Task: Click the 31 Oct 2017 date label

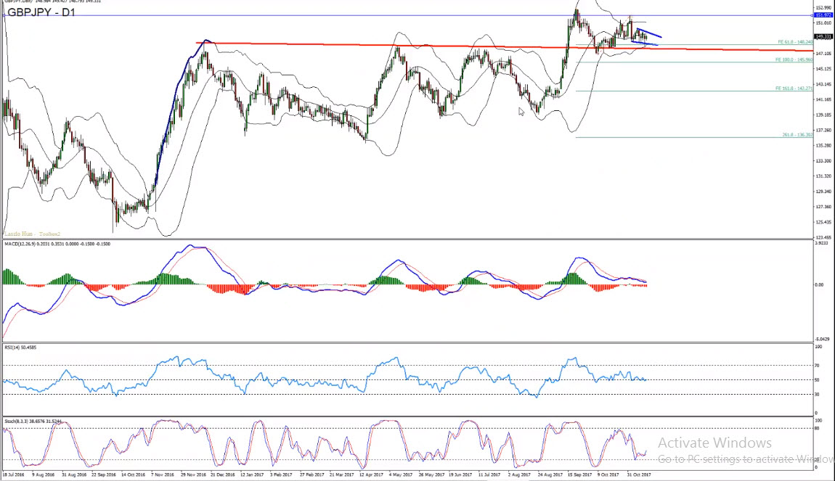Action: tap(638, 474)
